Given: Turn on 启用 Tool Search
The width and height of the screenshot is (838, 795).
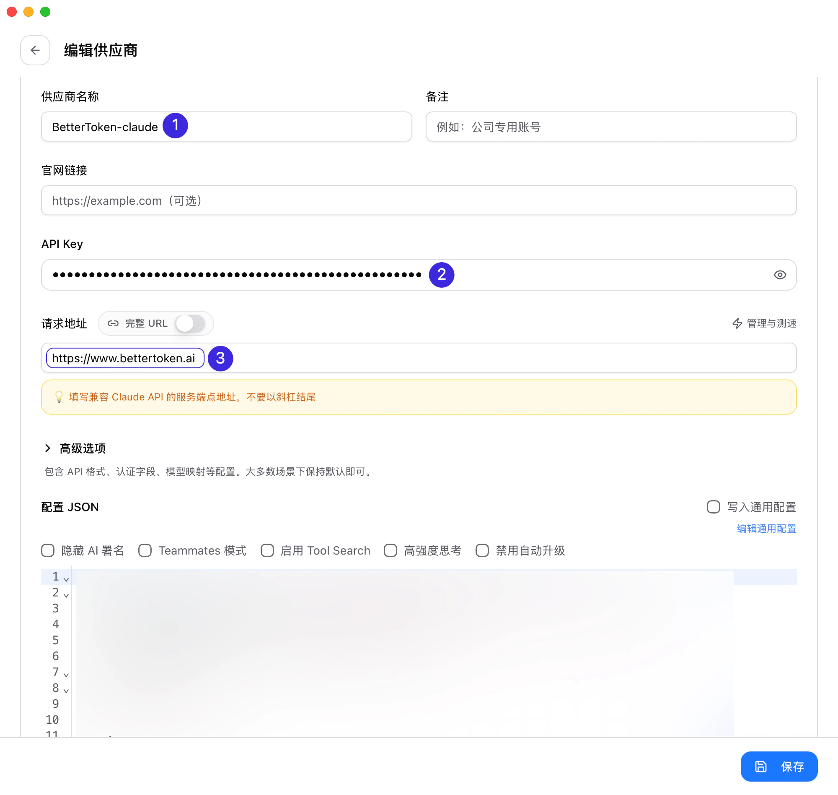Looking at the screenshot, I should [x=267, y=550].
